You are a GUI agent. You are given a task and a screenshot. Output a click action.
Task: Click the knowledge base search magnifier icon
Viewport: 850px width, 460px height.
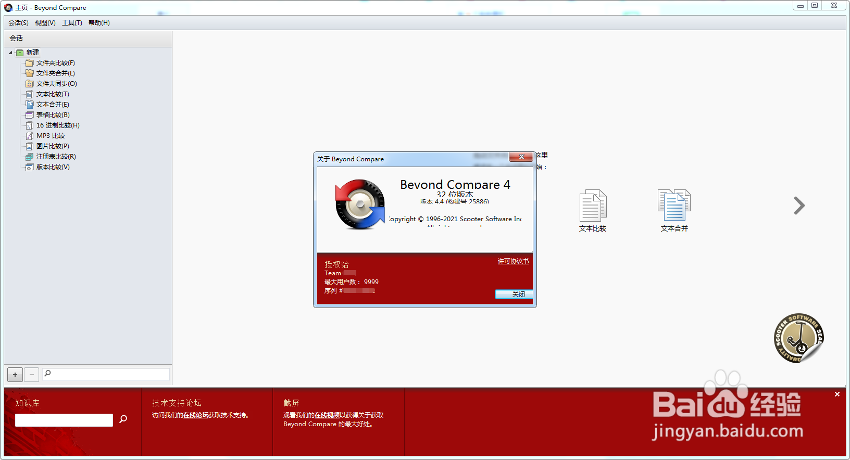click(123, 419)
